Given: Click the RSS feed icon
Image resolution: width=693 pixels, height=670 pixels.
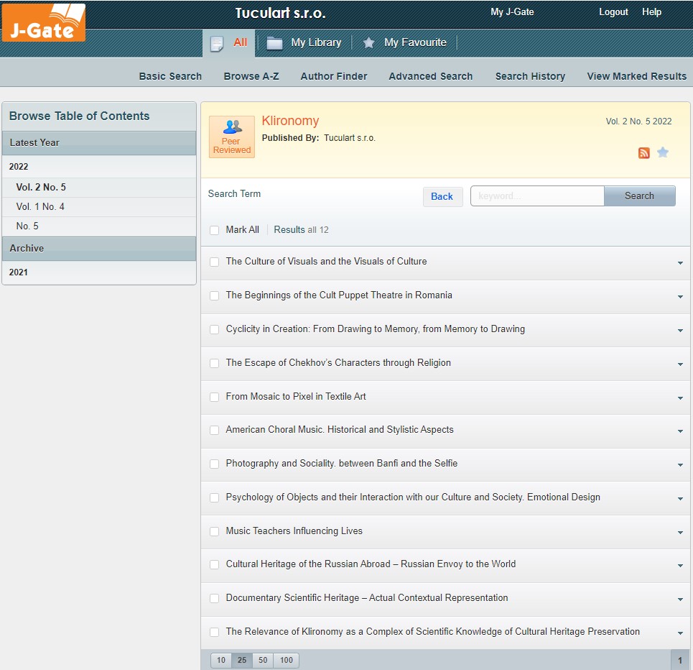Looking at the screenshot, I should point(644,152).
